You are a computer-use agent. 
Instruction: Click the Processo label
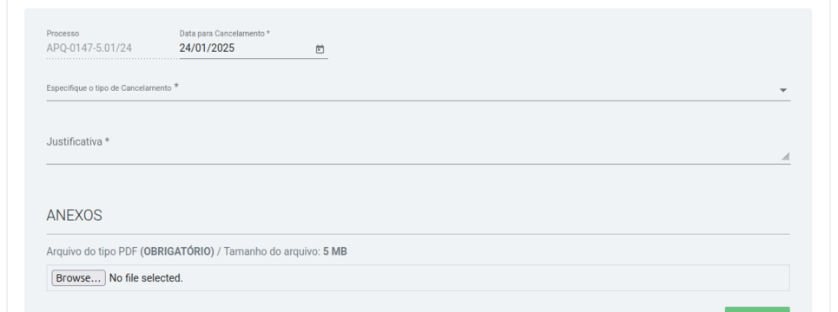[63, 34]
